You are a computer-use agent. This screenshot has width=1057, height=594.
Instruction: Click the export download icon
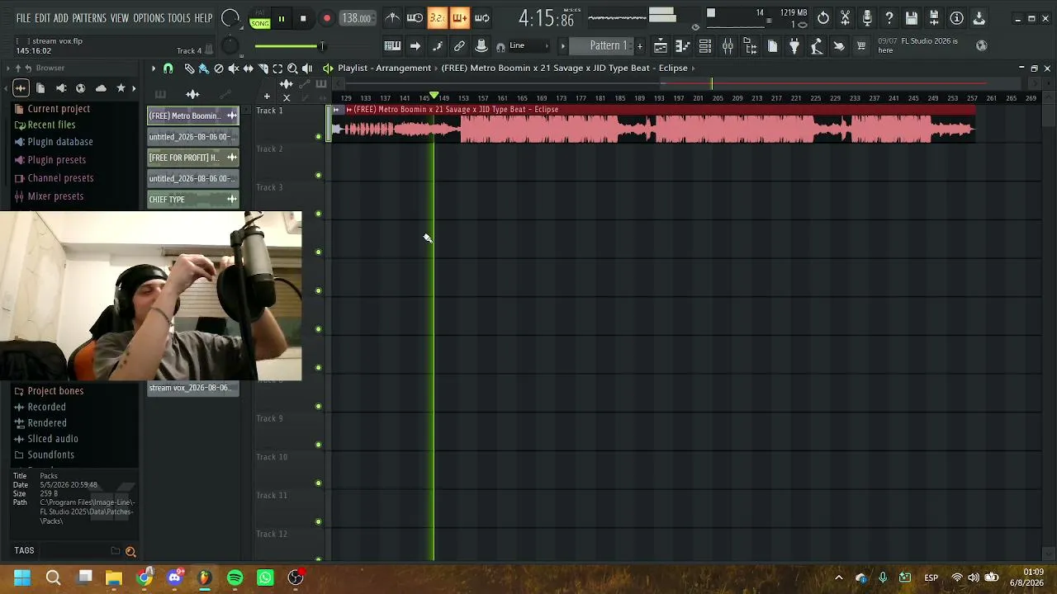979,18
